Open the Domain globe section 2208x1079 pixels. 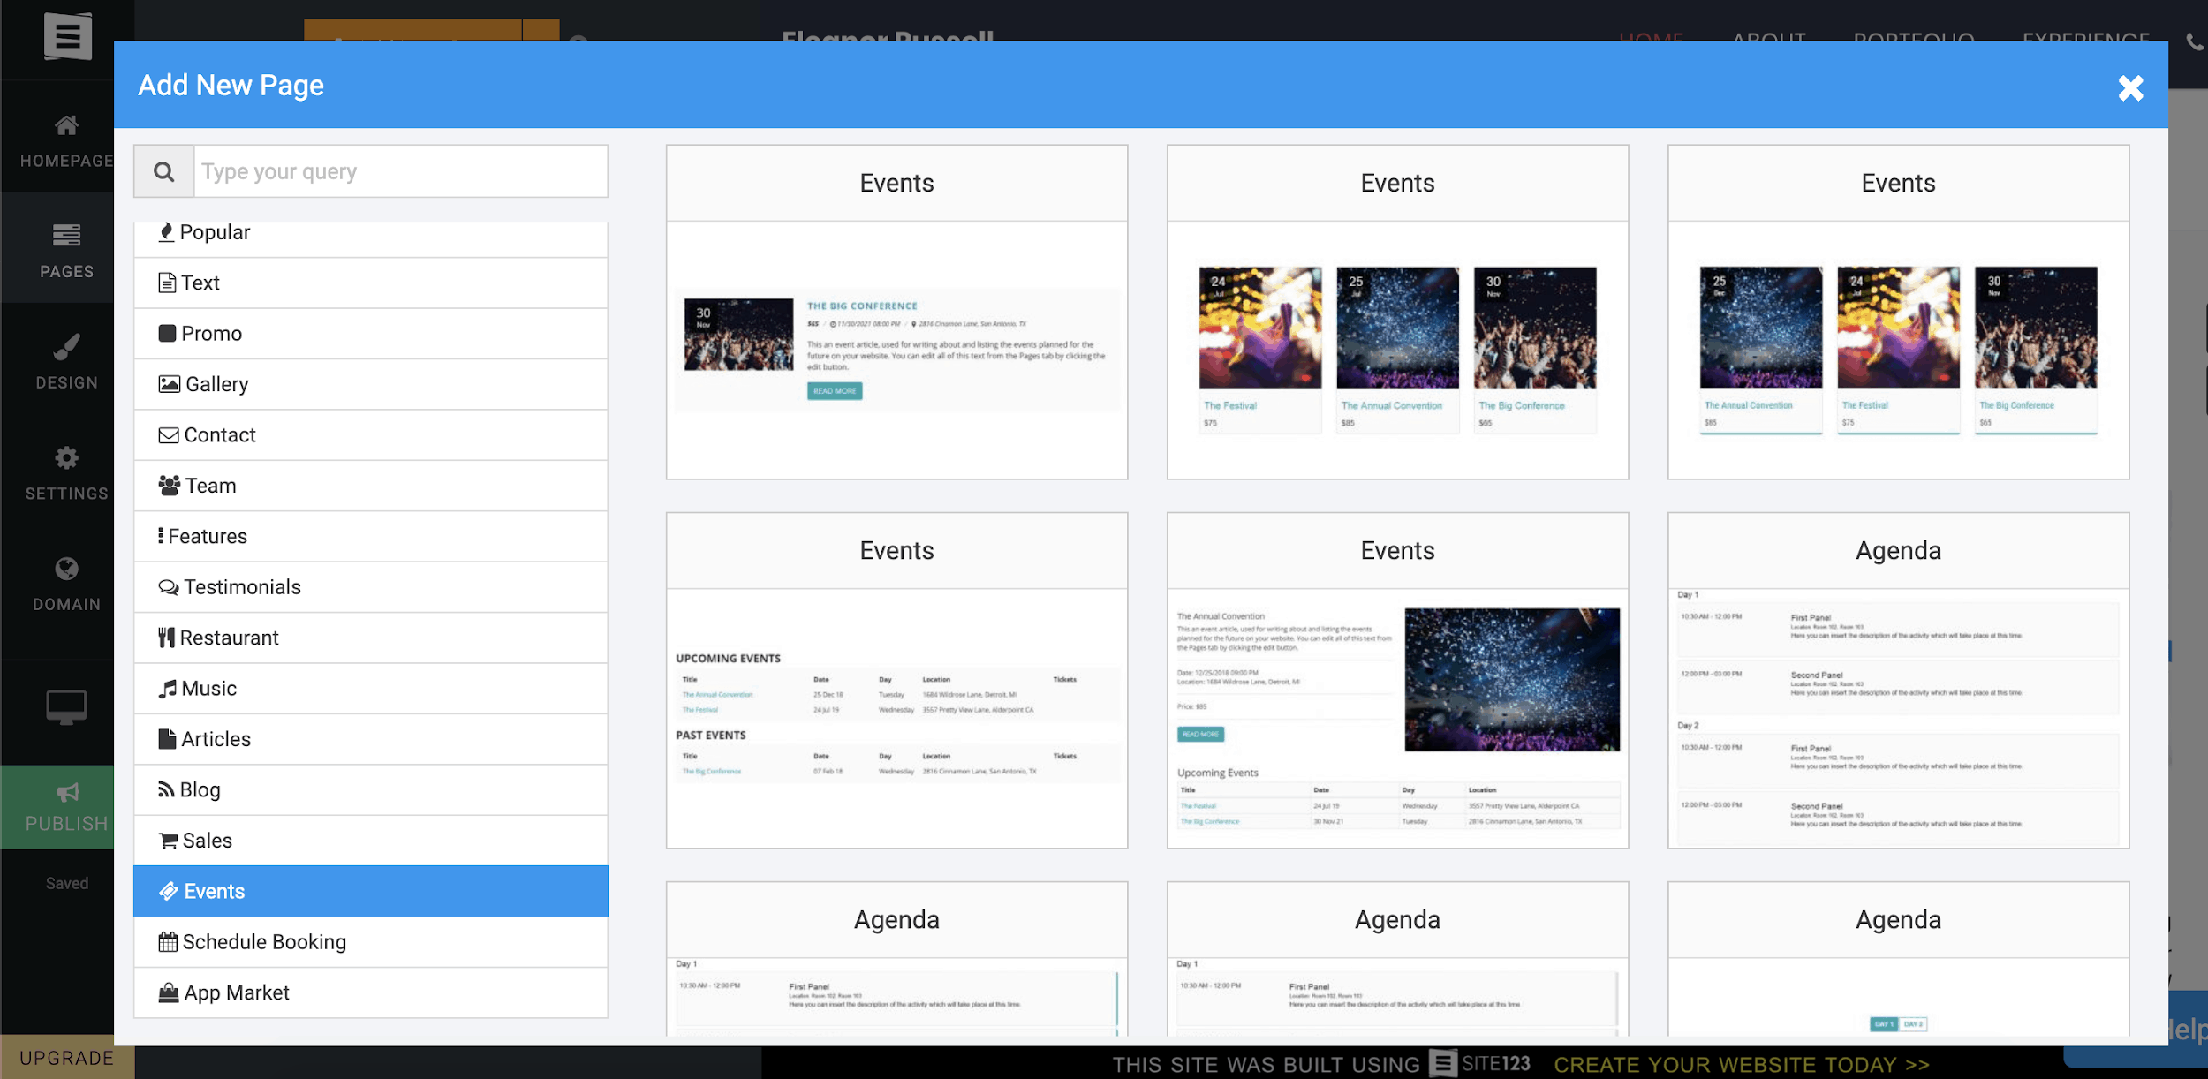pyautogui.click(x=66, y=584)
